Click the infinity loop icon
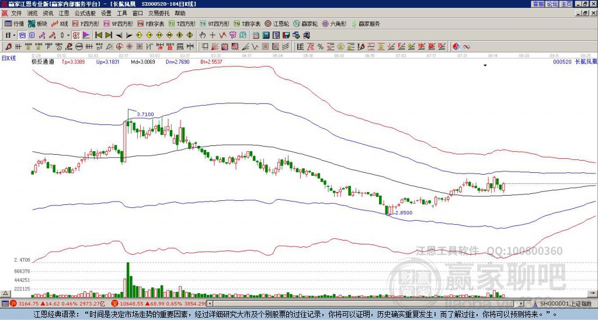 pos(467,47)
